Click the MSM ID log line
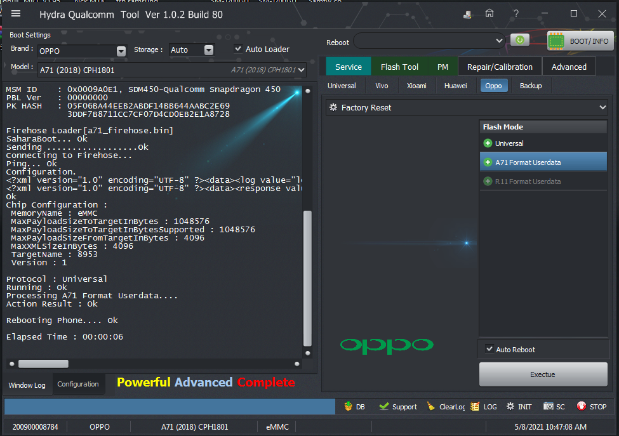This screenshot has width=619, height=436. coord(143,89)
